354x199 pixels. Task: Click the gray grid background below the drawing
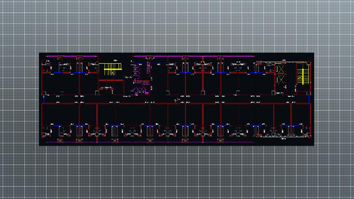click(177, 172)
